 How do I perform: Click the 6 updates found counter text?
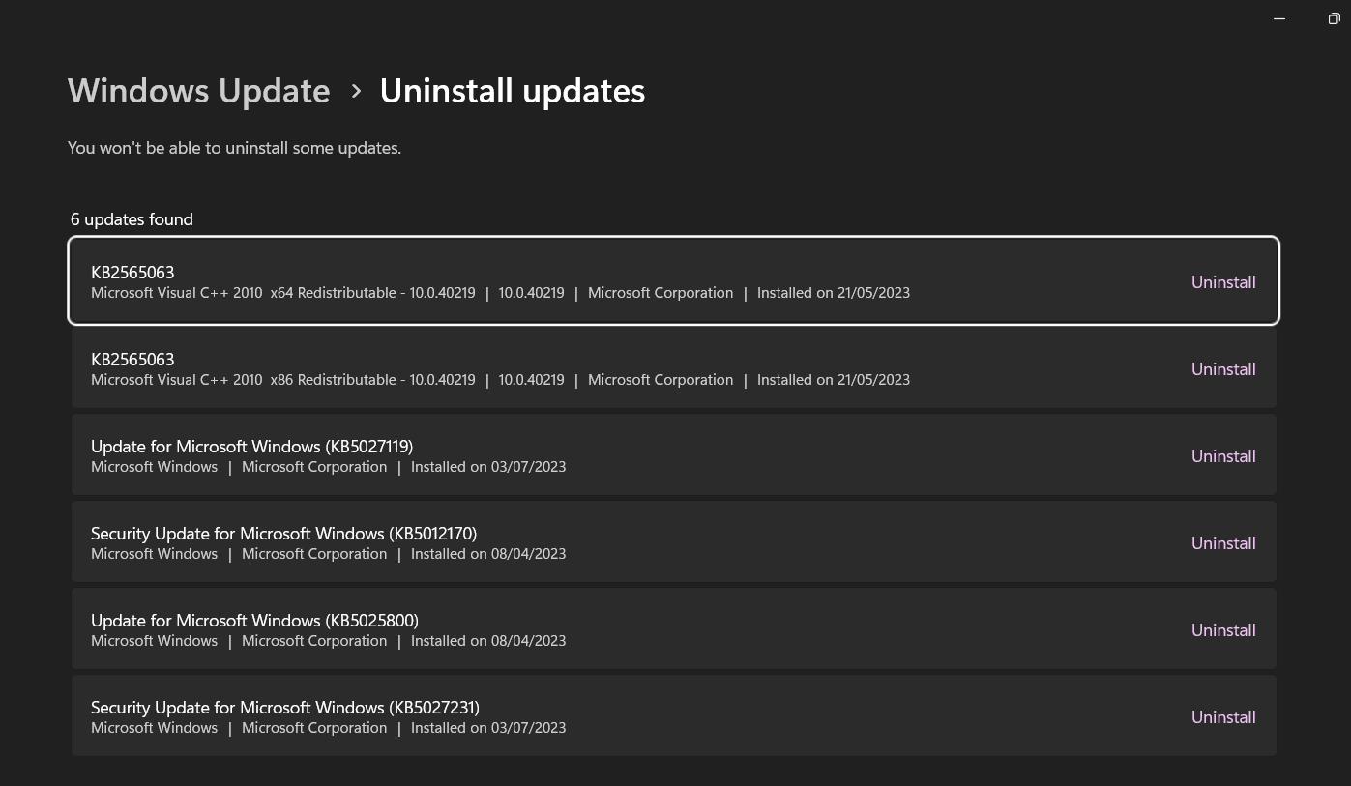132,219
